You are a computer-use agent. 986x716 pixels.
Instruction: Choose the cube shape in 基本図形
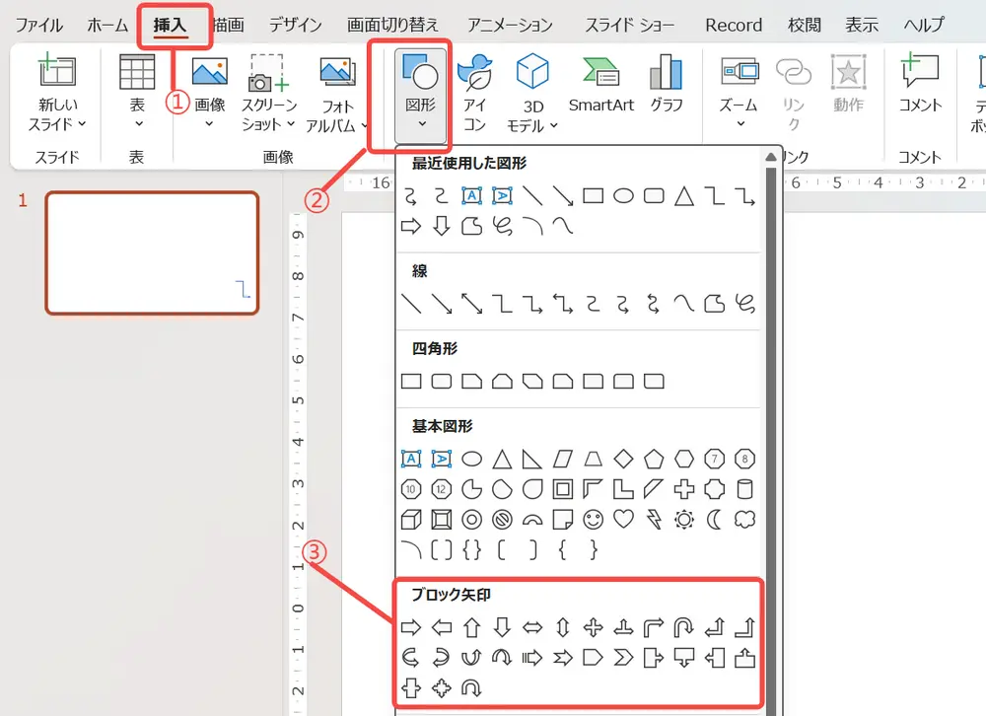pyautogui.click(x=410, y=520)
